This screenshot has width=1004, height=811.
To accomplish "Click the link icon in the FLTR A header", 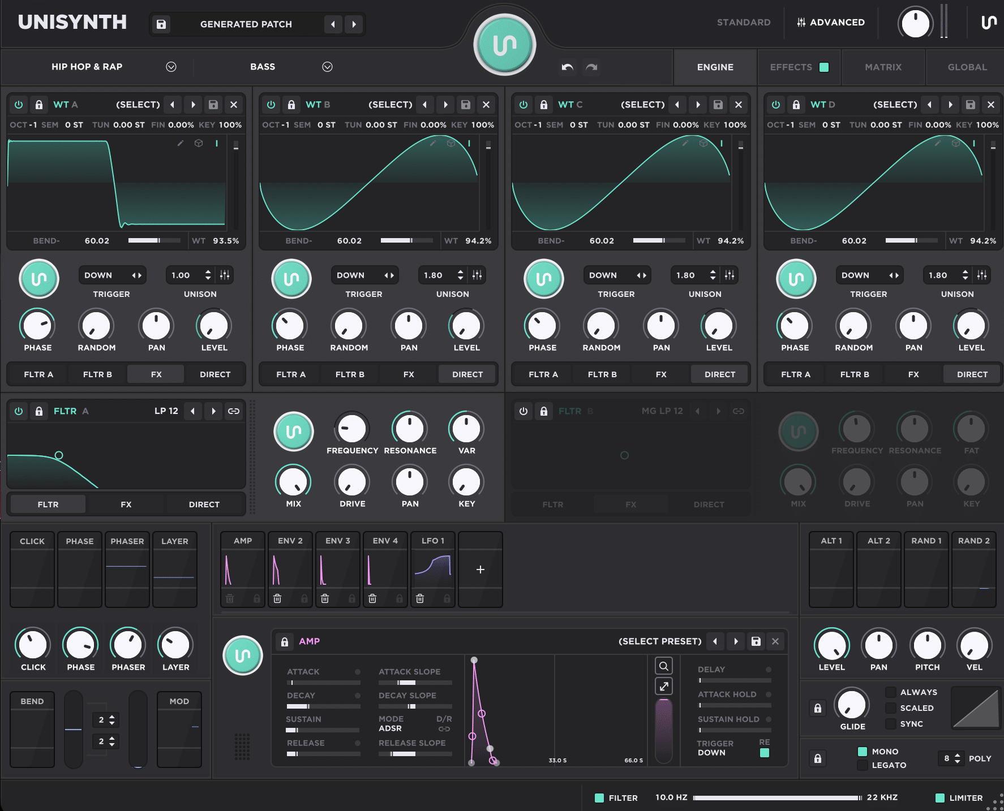I will [234, 411].
